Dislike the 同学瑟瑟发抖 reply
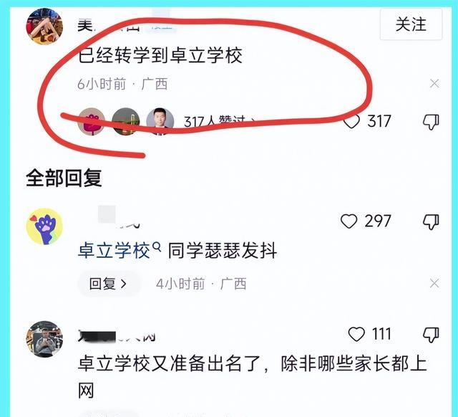This screenshot has width=458, height=417. (x=431, y=221)
